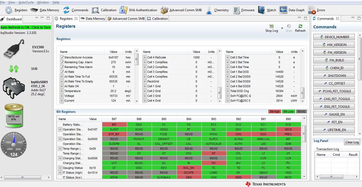This screenshot has height=187, width=362.
Task: Click the Refresh registers icon
Action: click(x=300, y=26)
